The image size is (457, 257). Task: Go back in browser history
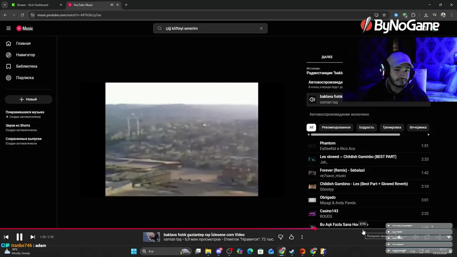pyautogui.click(x=5, y=15)
